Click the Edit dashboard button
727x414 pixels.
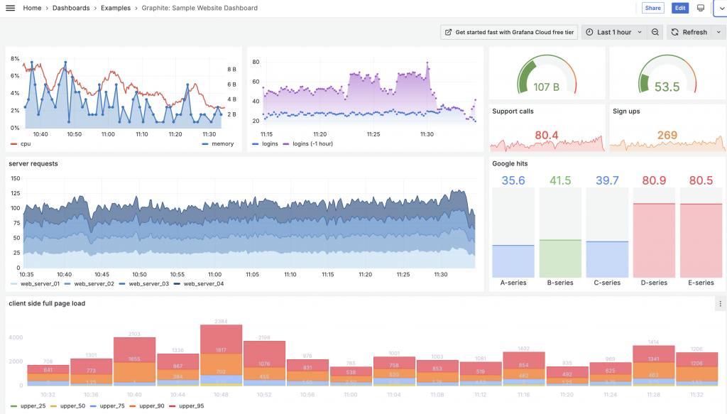coord(680,8)
